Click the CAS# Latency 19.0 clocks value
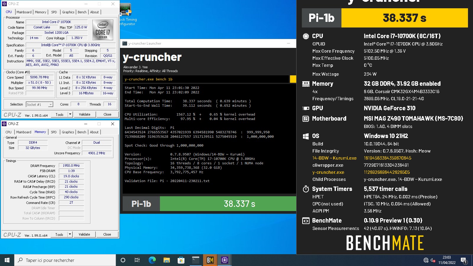Viewport: 473px width, 266px height. 71,176
